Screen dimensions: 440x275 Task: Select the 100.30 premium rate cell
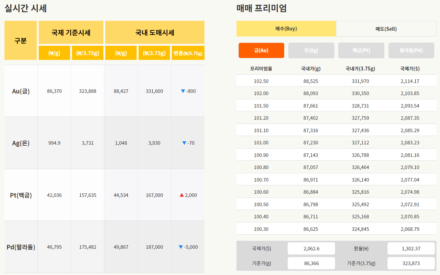261,229
